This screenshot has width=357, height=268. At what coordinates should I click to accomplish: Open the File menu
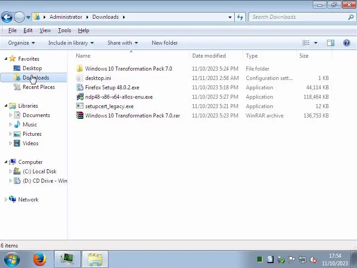point(12,30)
